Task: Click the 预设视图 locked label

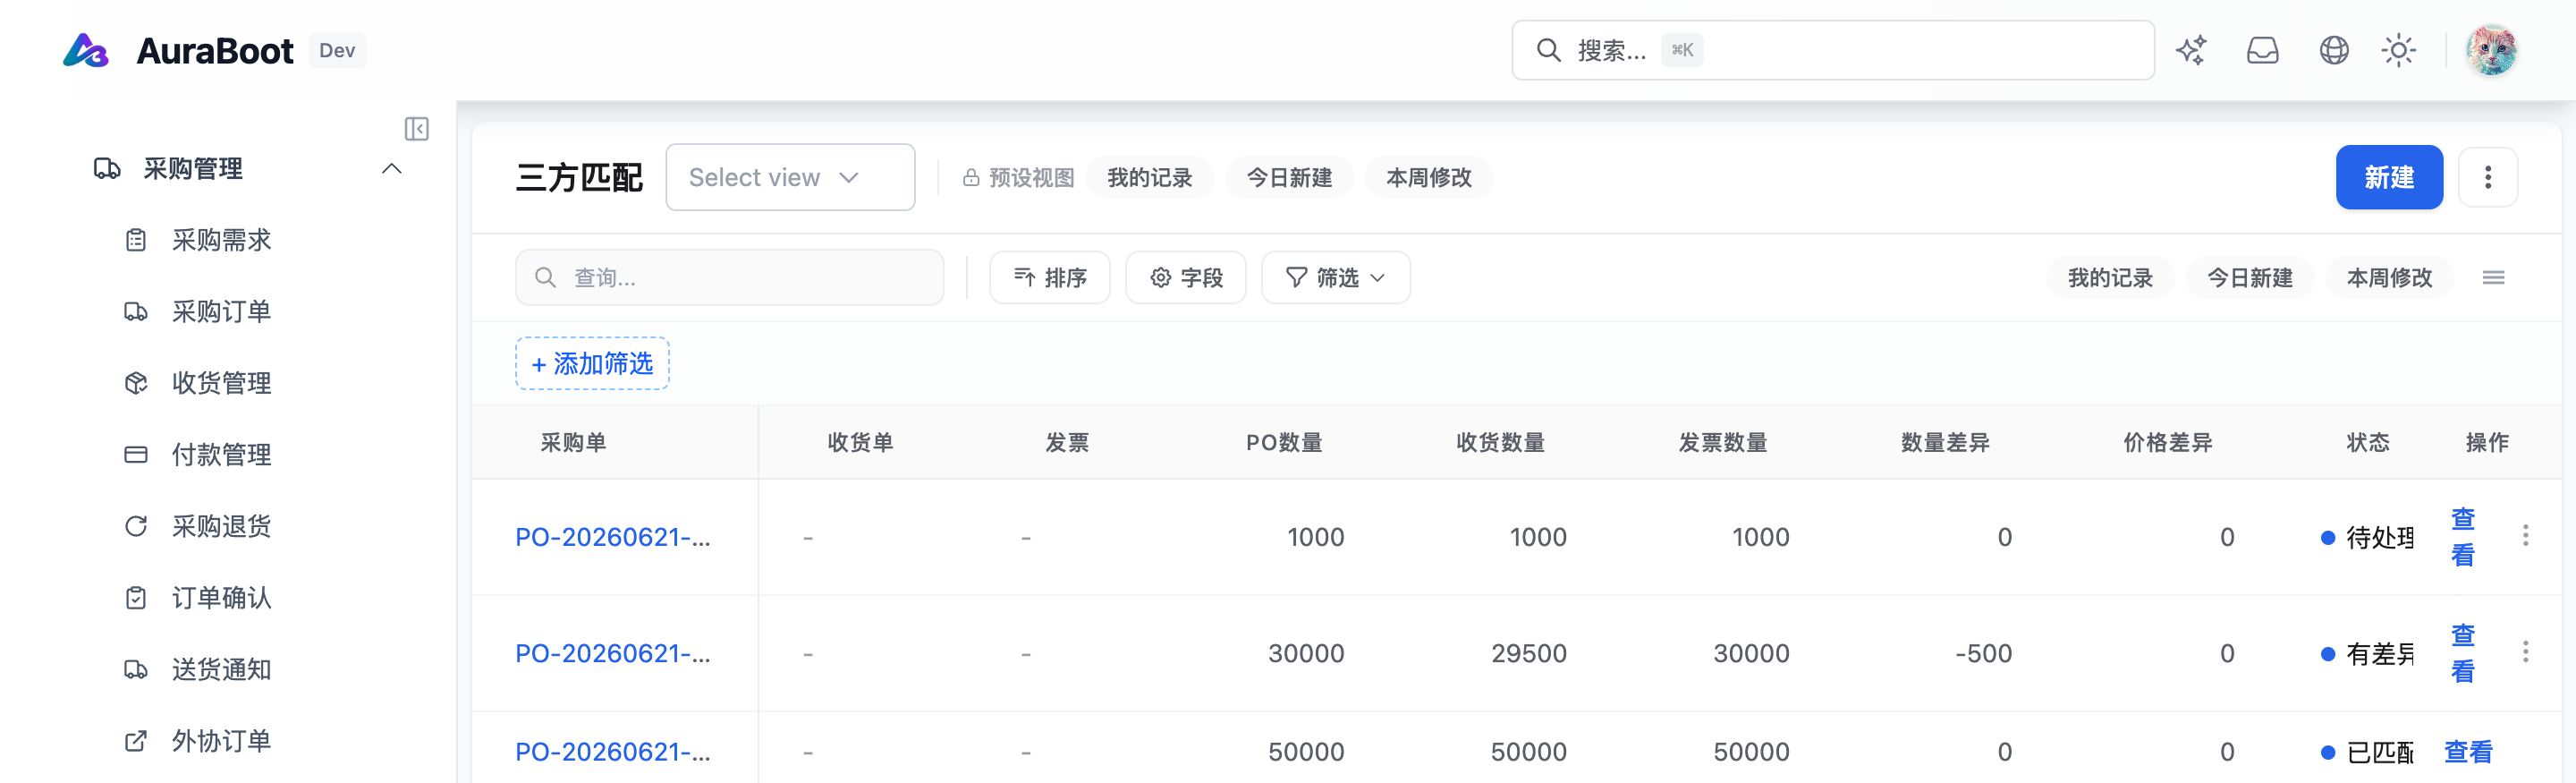Action: pos(1018,177)
